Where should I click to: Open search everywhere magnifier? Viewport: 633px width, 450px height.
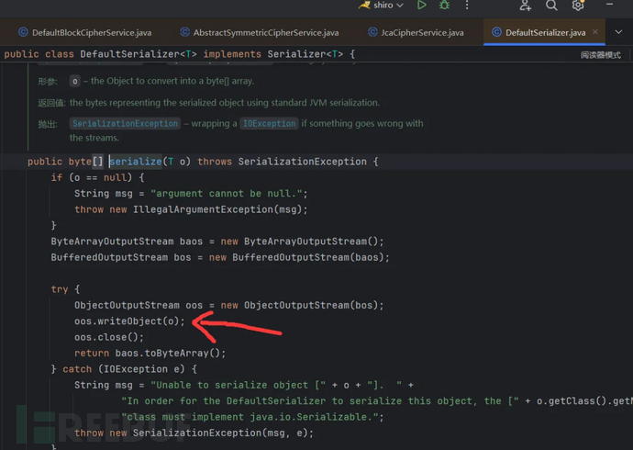click(551, 6)
